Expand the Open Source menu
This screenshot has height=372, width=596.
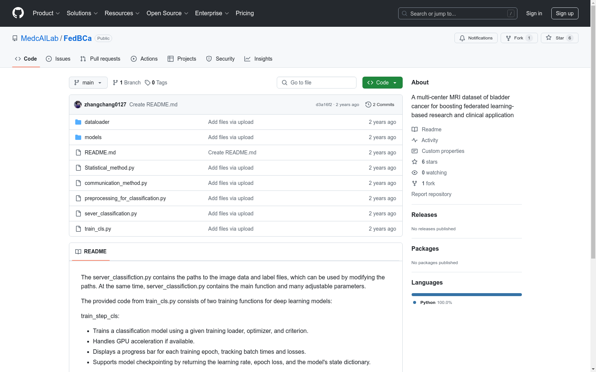click(x=168, y=13)
